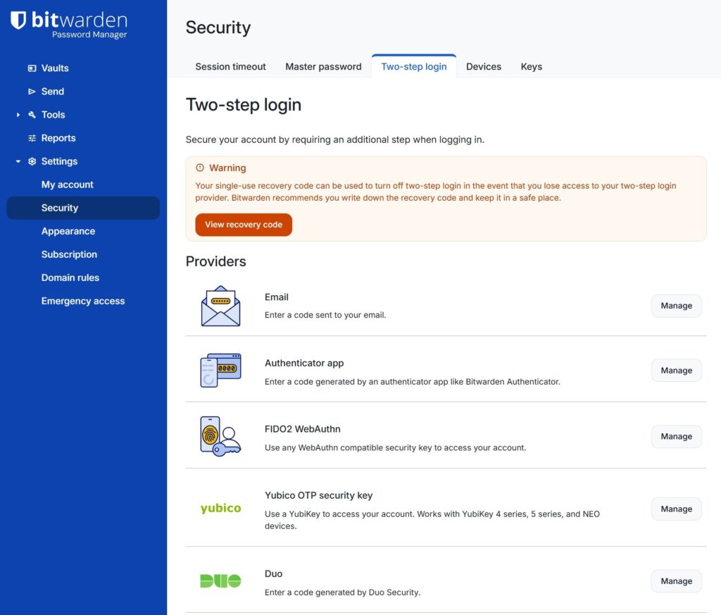Screen dimensions: 721x615
Task: Click the Authenticator app provider icon
Action: [220, 371]
